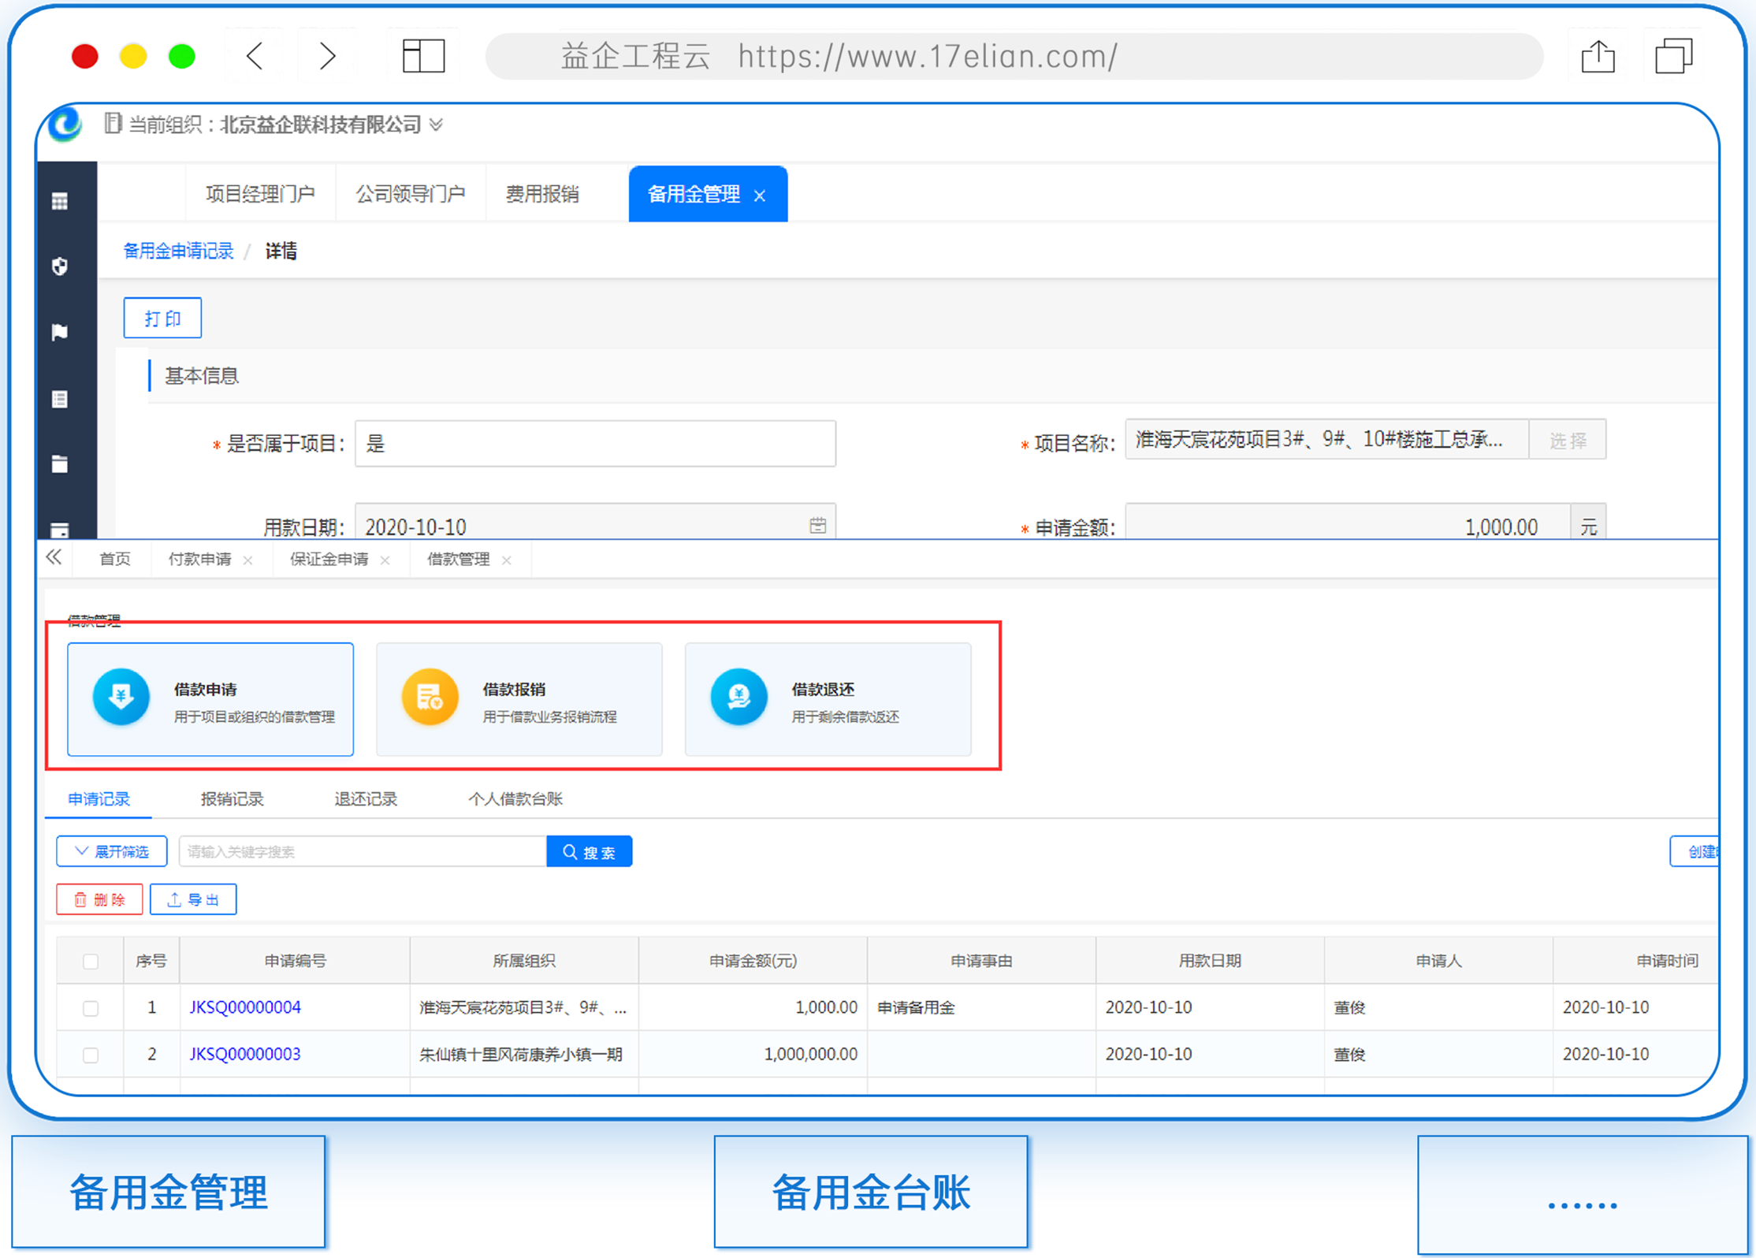Open the grid menu sidebar icon
The width and height of the screenshot is (1756, 1258).
tap(60, 202)
